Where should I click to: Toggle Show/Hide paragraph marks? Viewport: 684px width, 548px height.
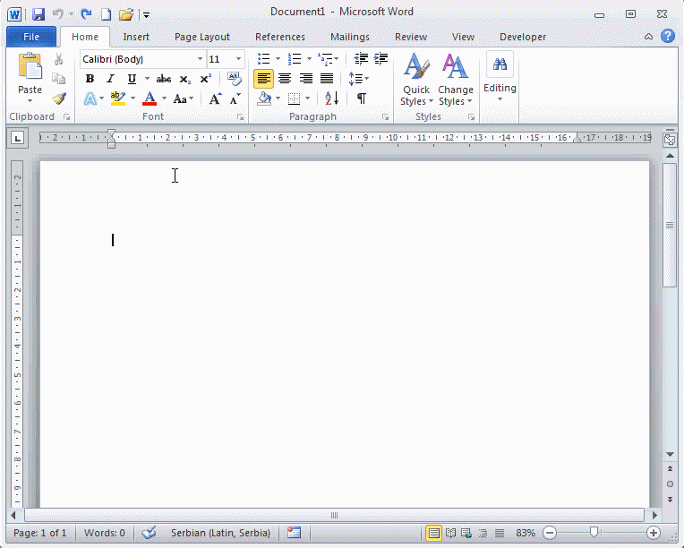pyautogui.click(x=361, y=98)
